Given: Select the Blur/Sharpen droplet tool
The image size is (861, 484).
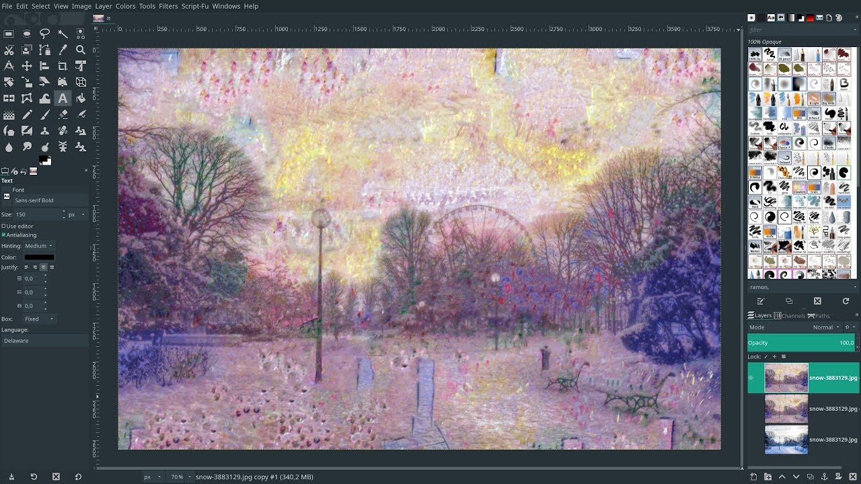Looking at the screenshot, I should pyautogui.click(x=9, y=147).
